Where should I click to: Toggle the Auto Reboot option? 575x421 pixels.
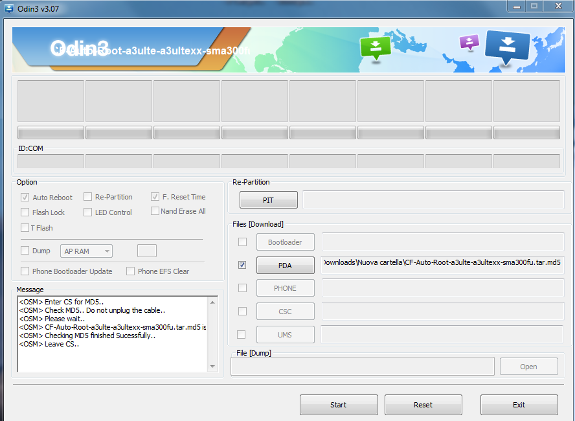click(x=25, y=198)
